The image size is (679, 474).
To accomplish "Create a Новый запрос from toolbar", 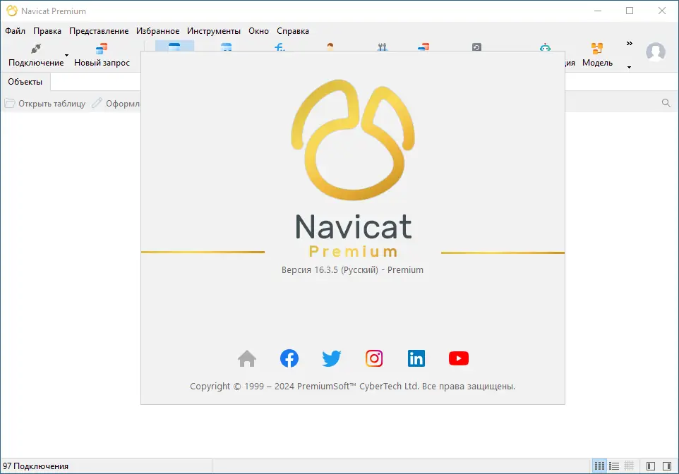I will [102, 55].
